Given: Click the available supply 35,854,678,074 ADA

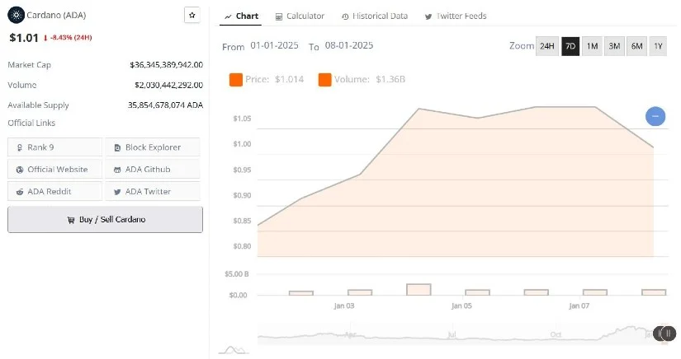Looking at the screenshot, I should (165, 105).
